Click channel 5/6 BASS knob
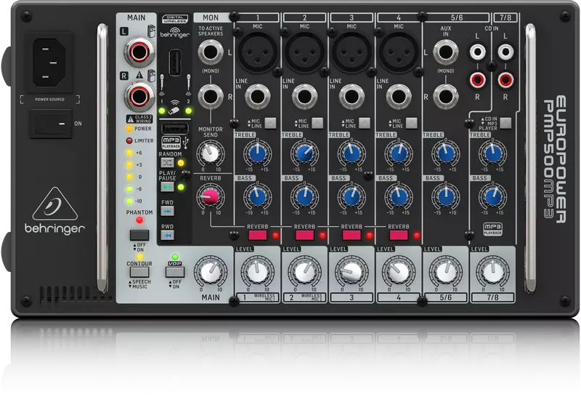The width and height of the screenshot is (581, 397). click(446, 196)
